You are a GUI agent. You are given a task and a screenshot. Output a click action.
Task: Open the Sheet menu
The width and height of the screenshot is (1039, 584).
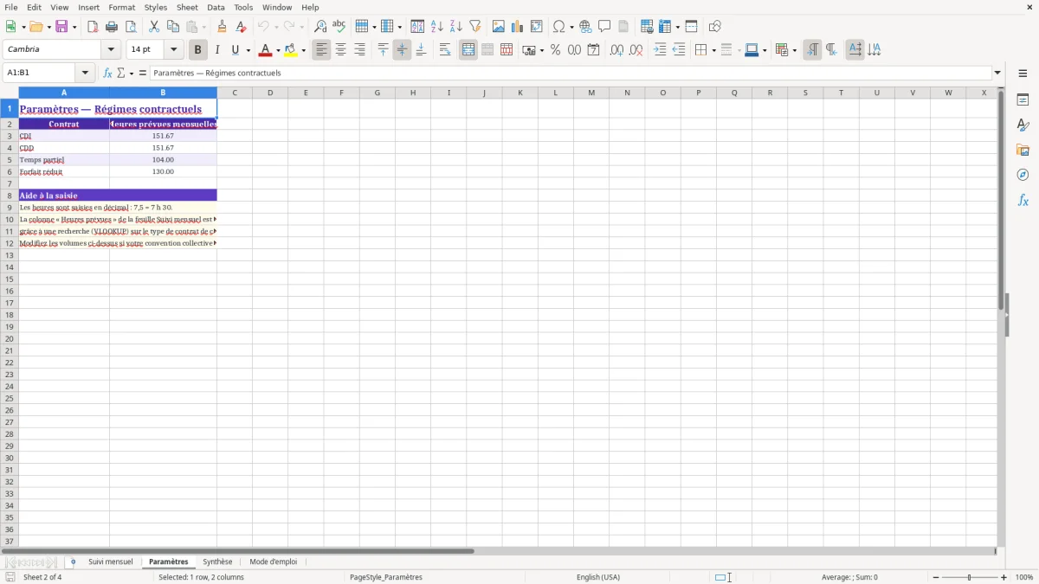(x=187, y=7)
